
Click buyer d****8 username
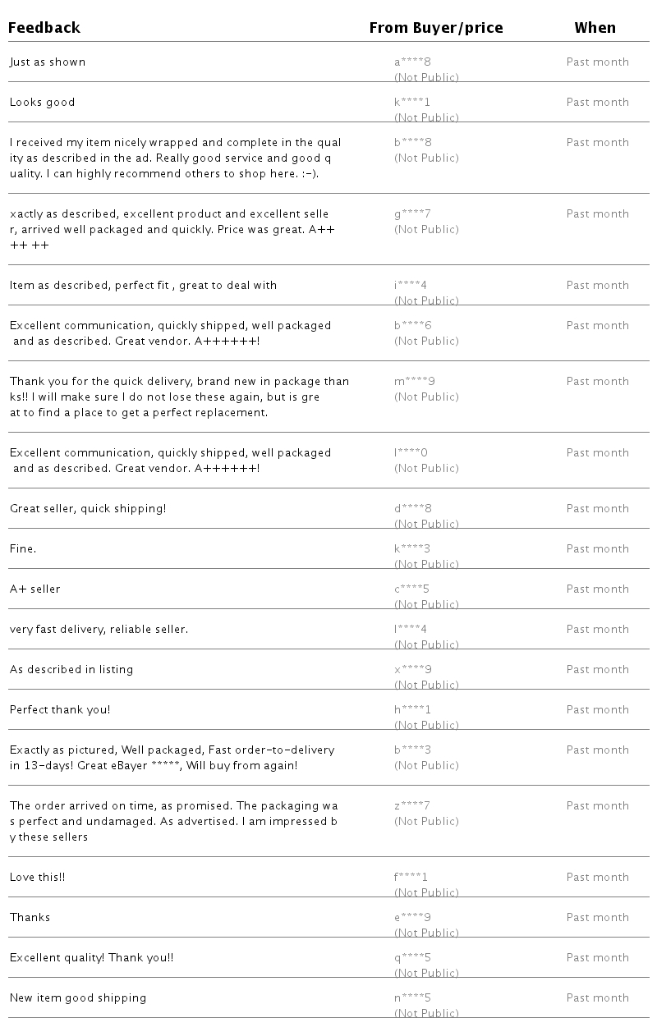point(413,509)
